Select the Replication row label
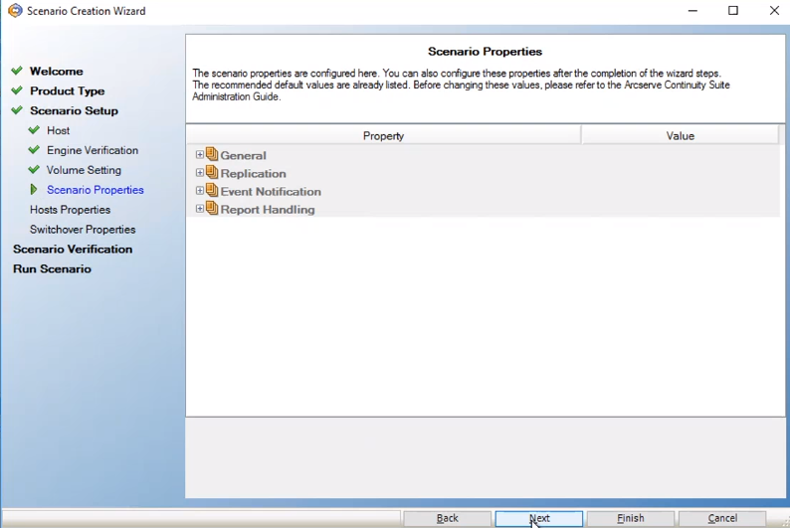 point(254,174)
